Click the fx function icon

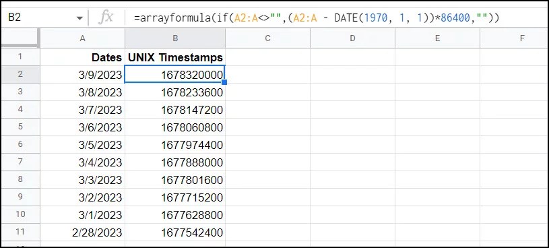[106, 17]
